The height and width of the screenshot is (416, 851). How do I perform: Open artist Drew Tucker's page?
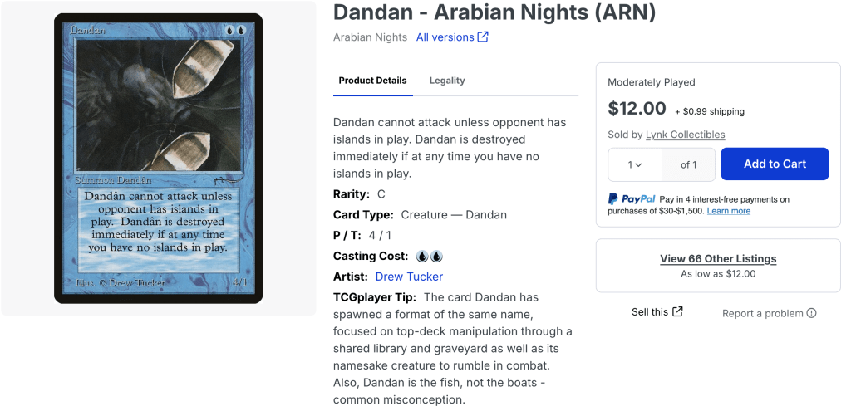(x=409, y=277)
